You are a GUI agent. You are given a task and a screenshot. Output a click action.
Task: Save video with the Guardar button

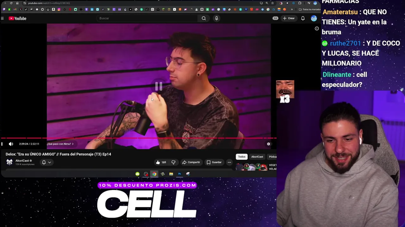(x=214, y=162)
